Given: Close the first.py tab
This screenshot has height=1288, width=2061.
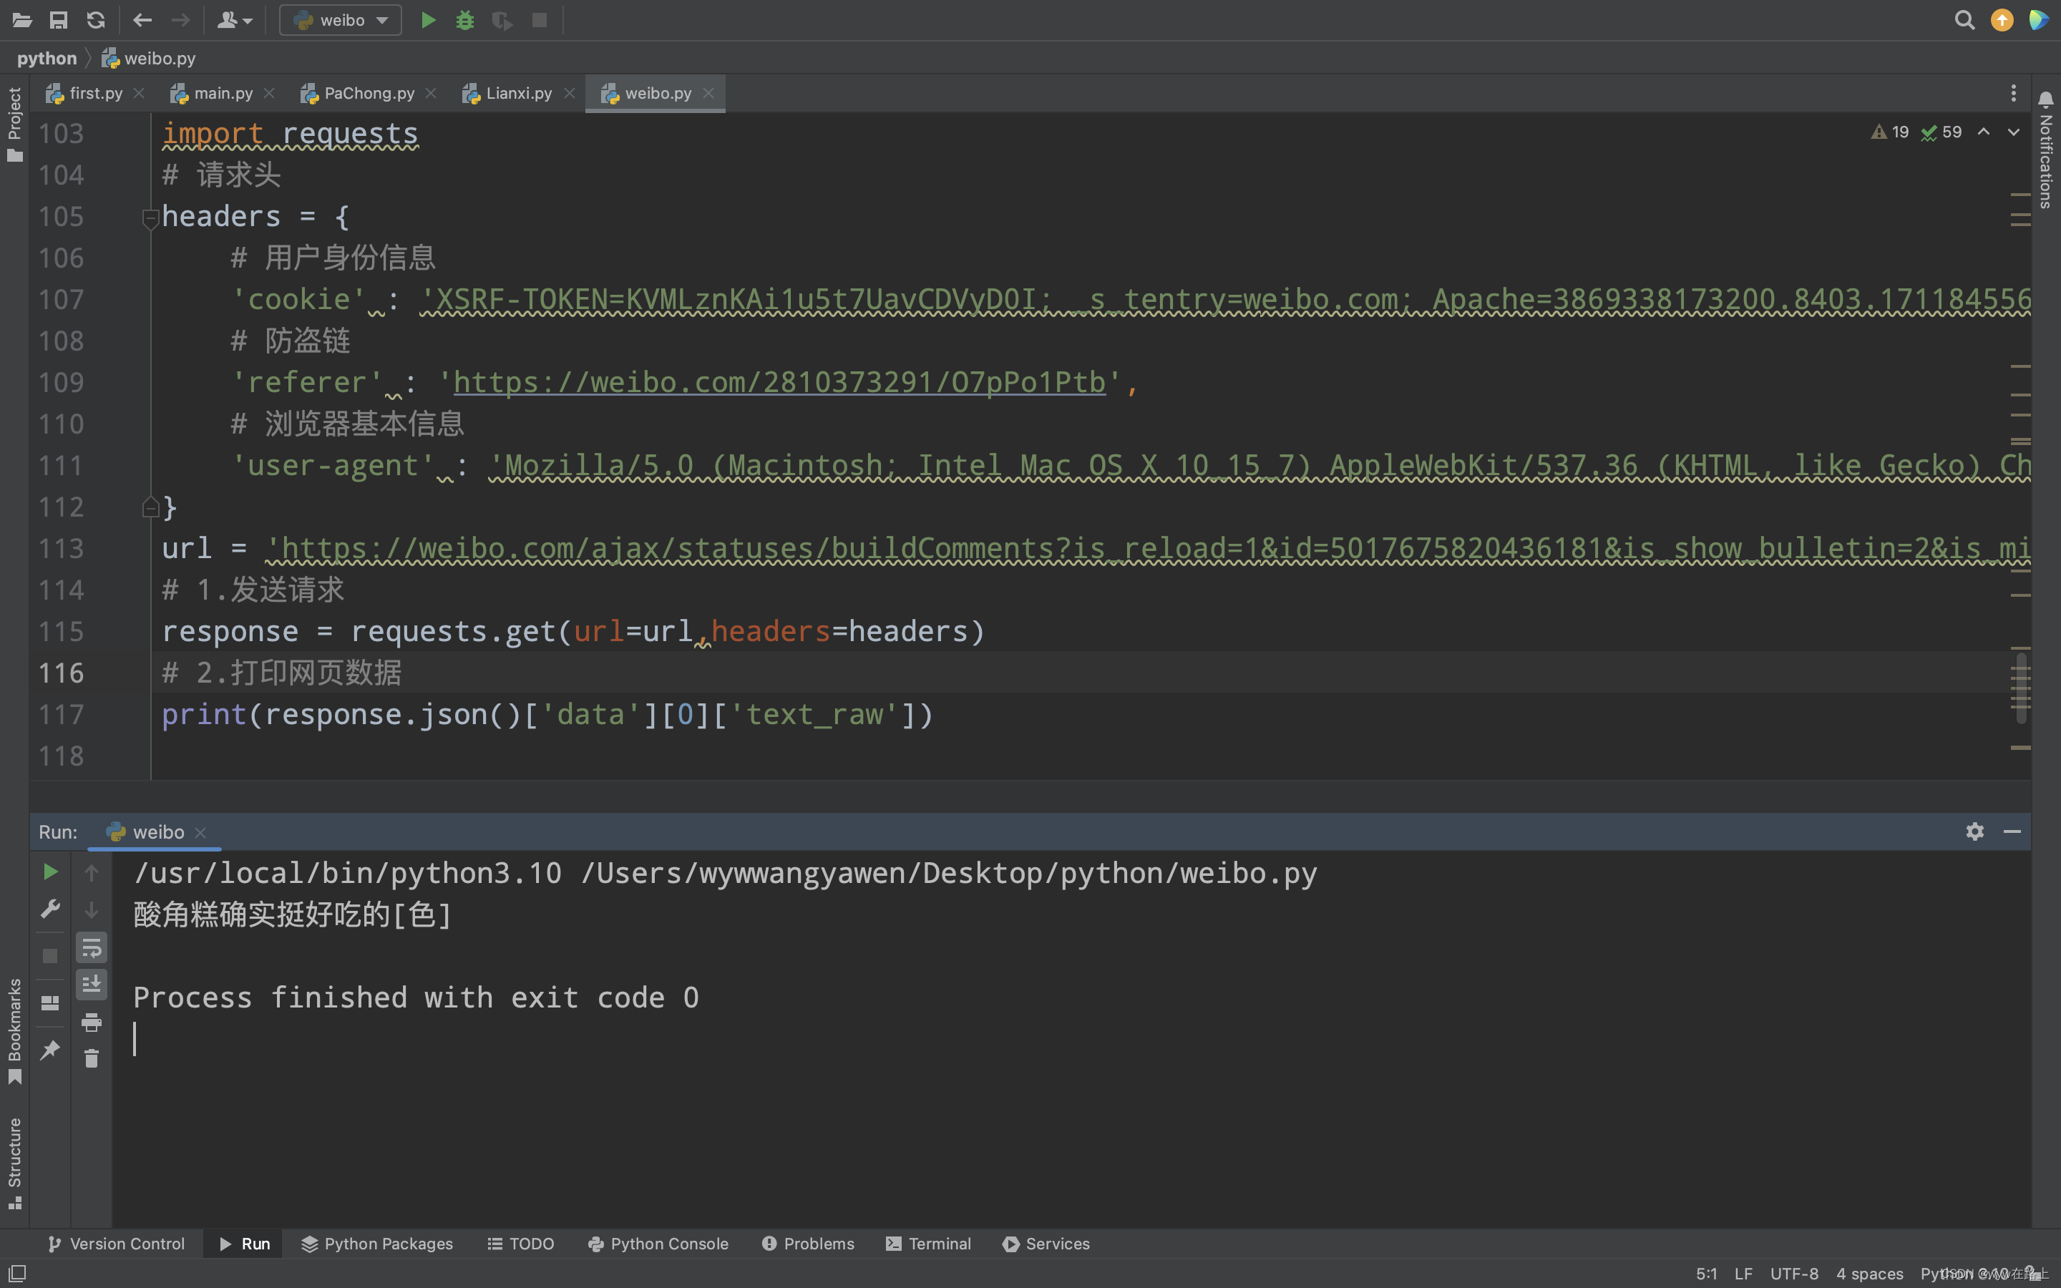Looking at the screenshot, I should pyautogui.click(x=139, y=93).
